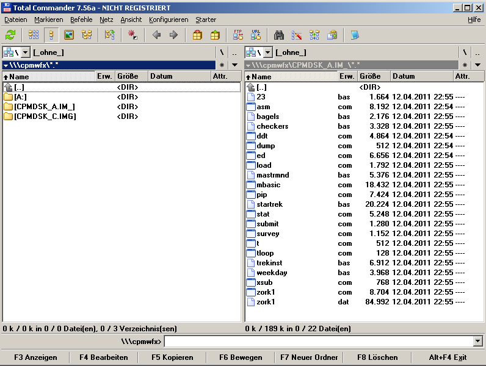486x366 pixels.
Task: Click the F8 Löschen button
Action: click(377, 357)
